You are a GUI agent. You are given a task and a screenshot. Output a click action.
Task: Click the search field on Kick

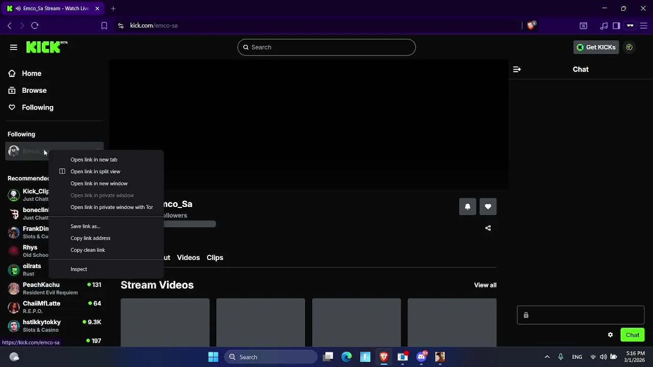[x=326, y=47]
